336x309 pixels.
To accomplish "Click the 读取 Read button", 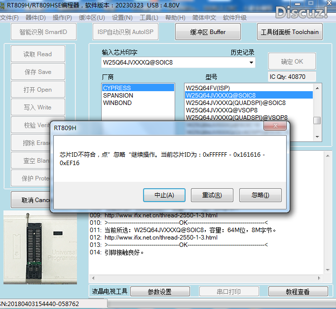I will pos(38,54).
